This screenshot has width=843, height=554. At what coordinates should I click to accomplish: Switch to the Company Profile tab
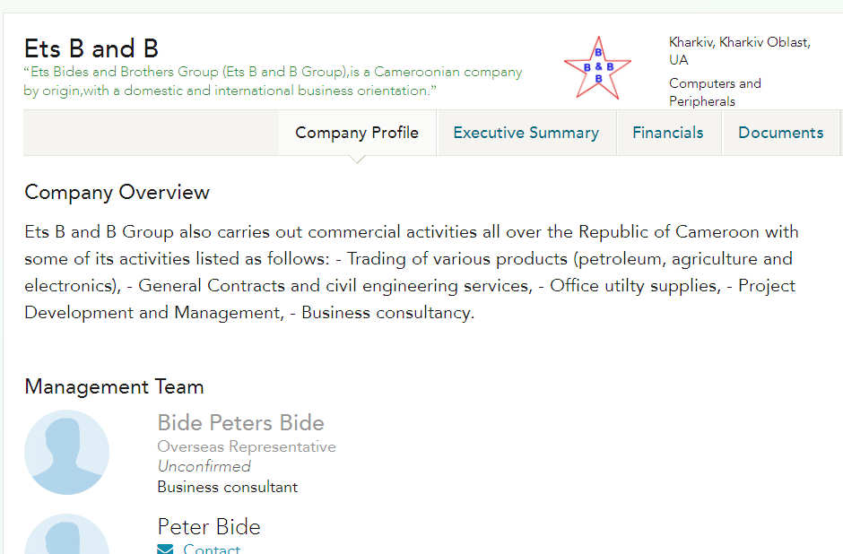click(357, 133)
